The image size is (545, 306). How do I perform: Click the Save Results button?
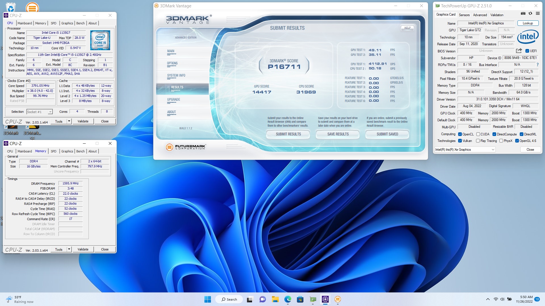[x=338, y=134]
